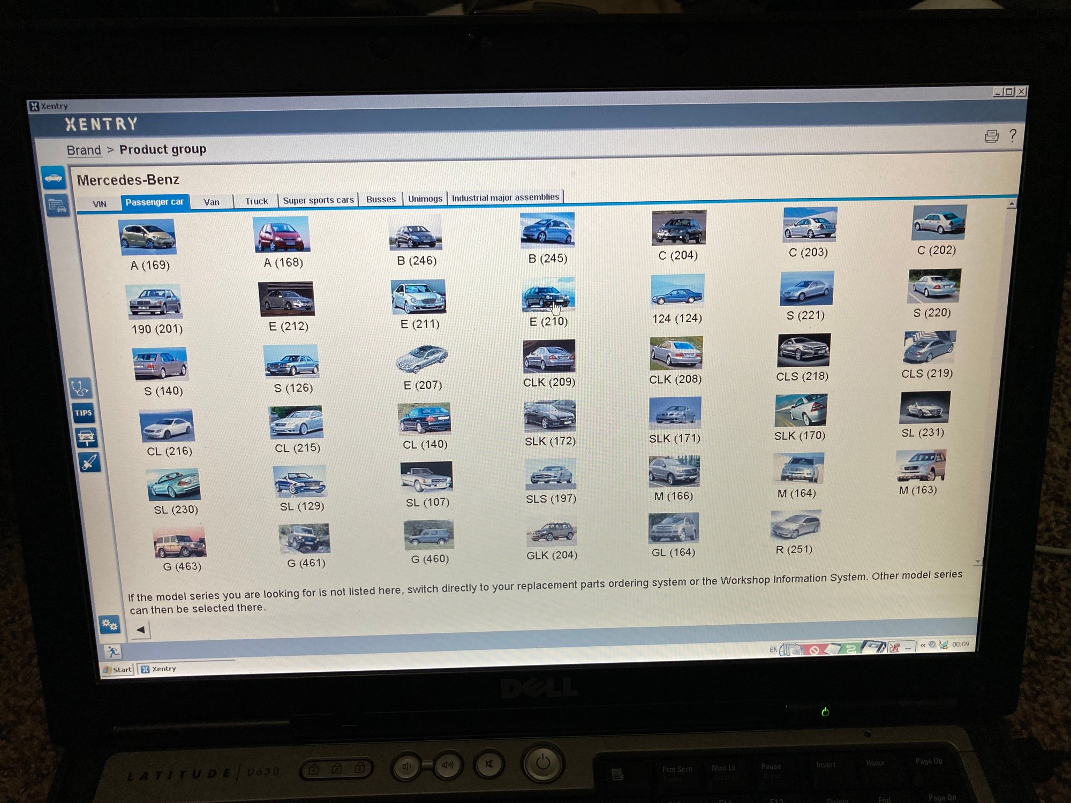Viewport: 1071px width, 803px height.
Task: Pick the M (166) model thumbnail
Action: click(x=674, y=471)
